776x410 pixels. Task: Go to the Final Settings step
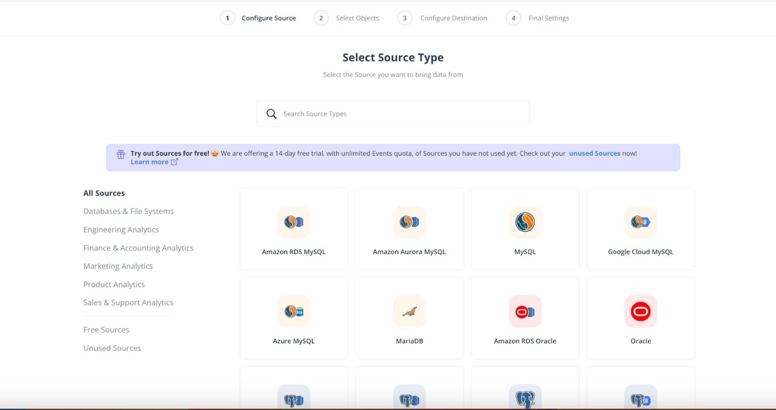point(549,18)
